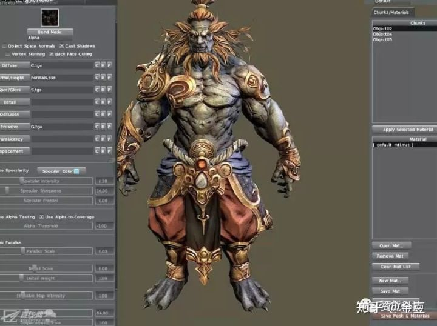
Task: Click the Alpha Threshold slider
Action: (x=46, y=226)
